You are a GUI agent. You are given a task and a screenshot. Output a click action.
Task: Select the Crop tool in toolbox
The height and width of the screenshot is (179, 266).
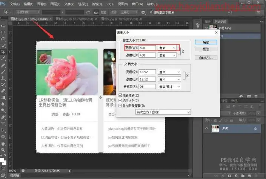pos(3,52)
